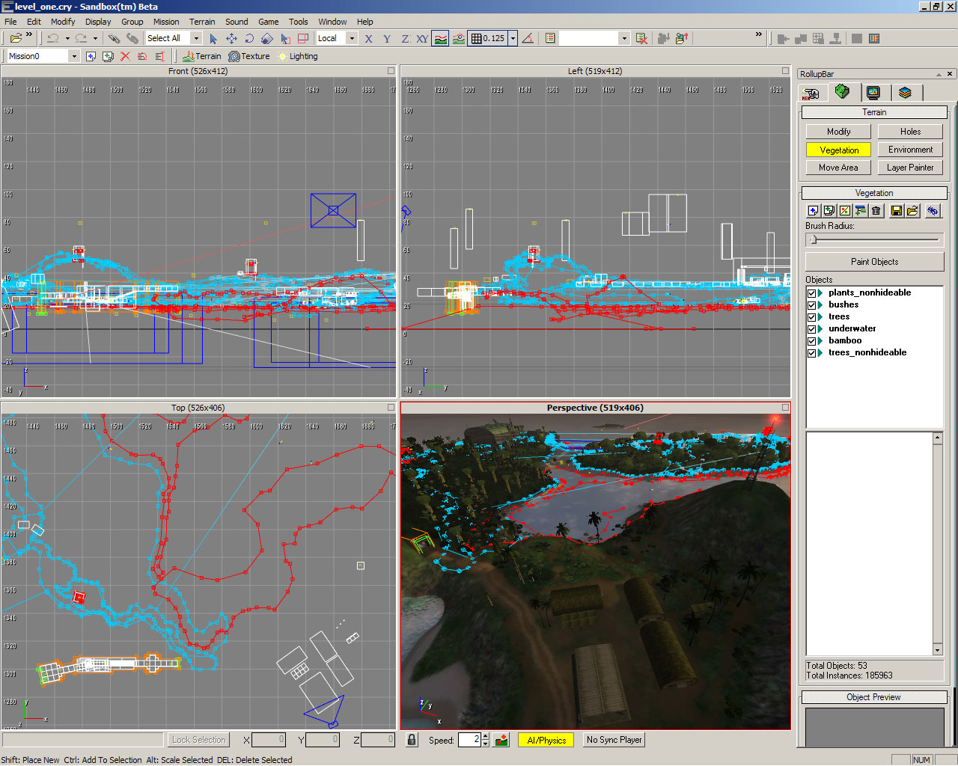Screen dimensions: 958x766
Task: Open Texture editor tool
Action: 249,56
